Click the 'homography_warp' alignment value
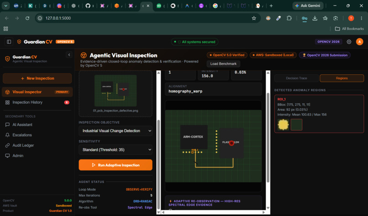The width and height of the screenshot is (368, 216). [x=185, y=91]
